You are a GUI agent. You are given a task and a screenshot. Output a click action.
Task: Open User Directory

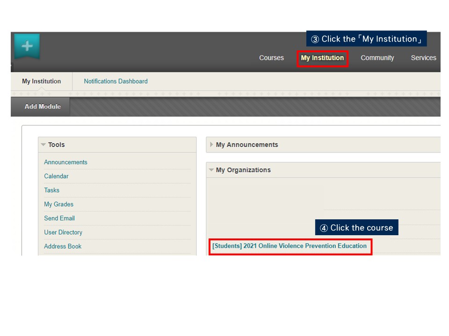(x=63, y=232)
